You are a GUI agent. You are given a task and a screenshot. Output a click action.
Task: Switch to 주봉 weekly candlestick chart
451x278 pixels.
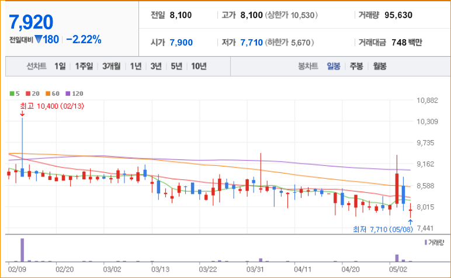tap(356, 67)
